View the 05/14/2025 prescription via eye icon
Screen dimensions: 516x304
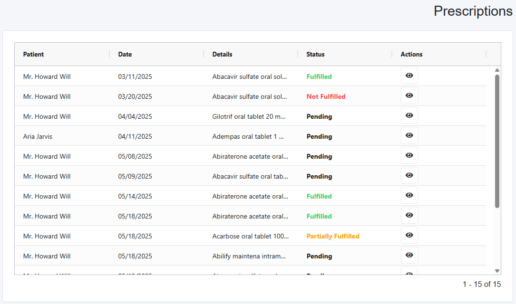(409, 196)
